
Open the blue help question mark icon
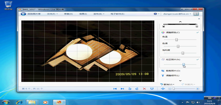[155, 14]
